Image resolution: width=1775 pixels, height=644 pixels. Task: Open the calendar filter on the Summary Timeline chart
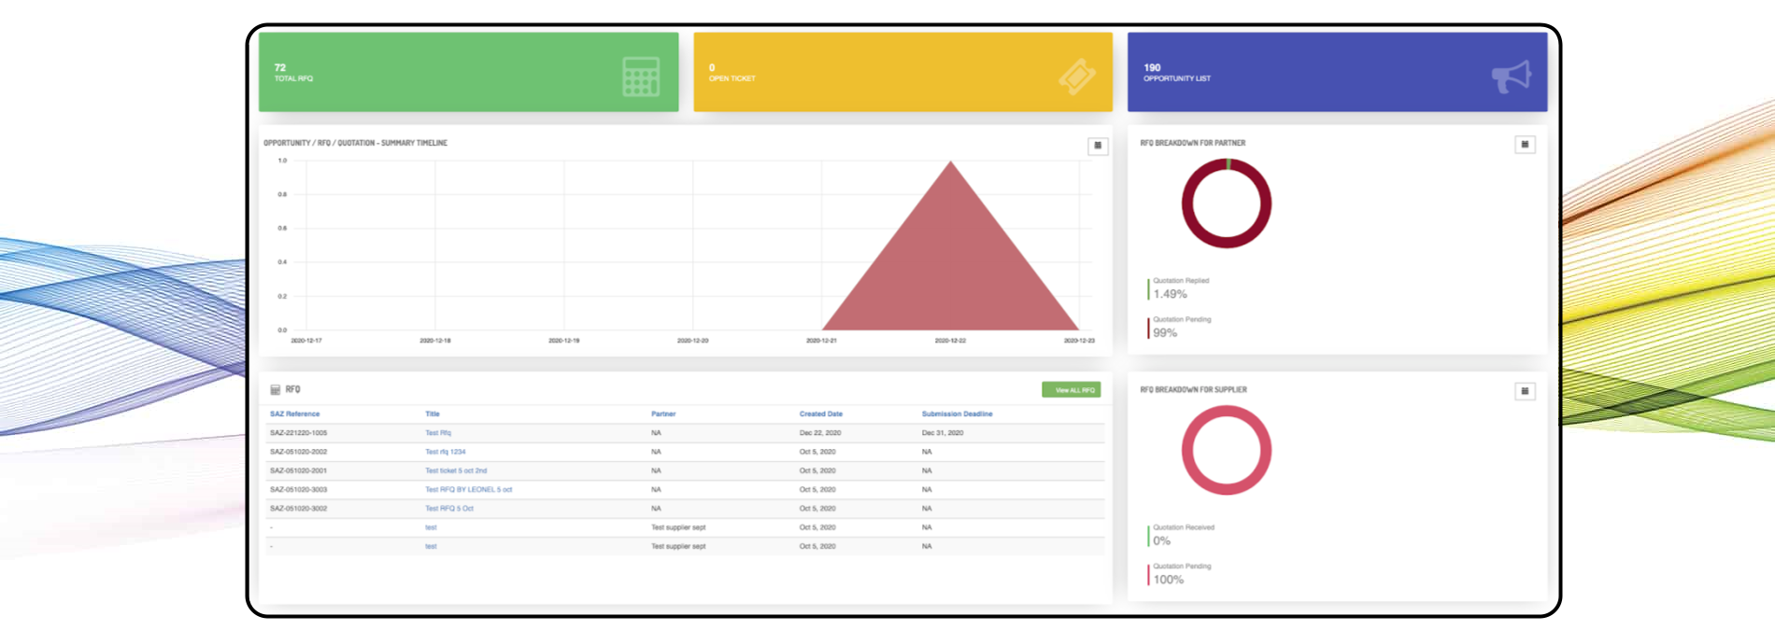(x=1098, y=146)
